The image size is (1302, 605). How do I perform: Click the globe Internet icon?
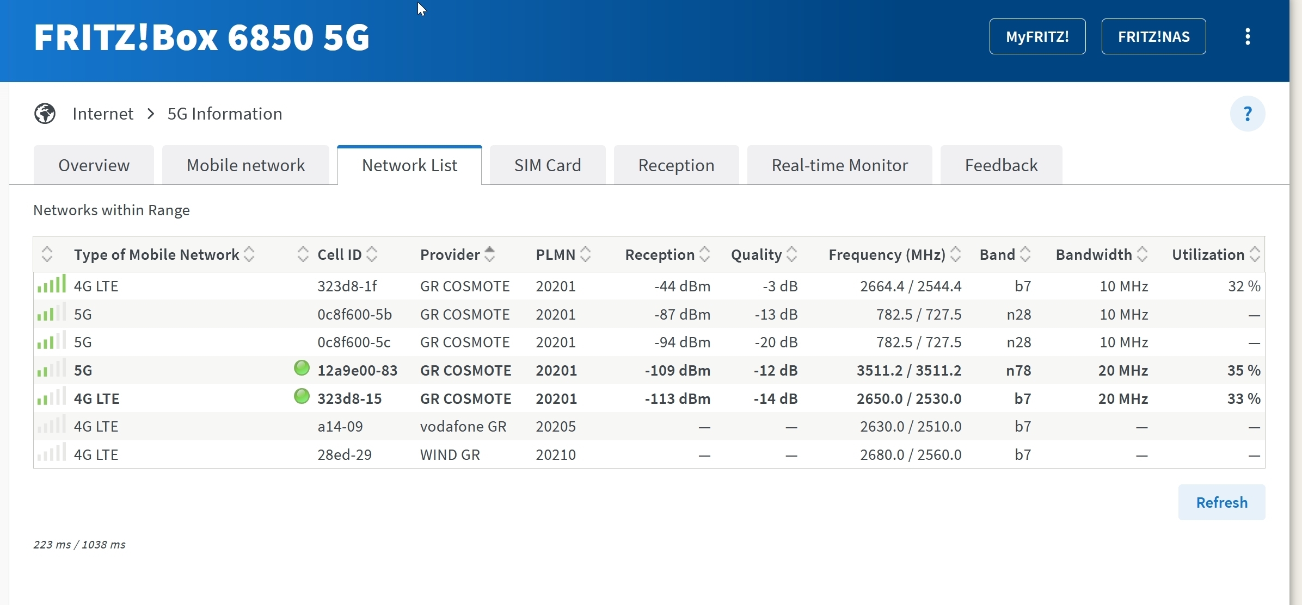tap(45, 114)
